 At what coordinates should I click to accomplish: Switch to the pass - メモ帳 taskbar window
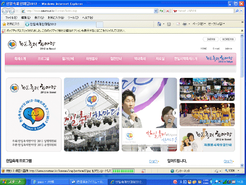coord(49,182)
